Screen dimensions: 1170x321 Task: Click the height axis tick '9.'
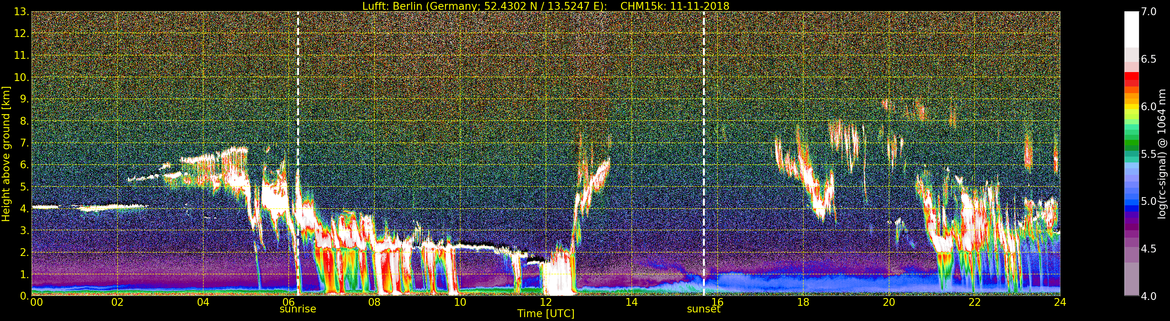(25, 99)
